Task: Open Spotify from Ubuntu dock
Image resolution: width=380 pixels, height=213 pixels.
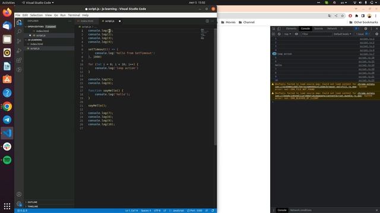Action: pyautogui.click(x=7, y=160)
